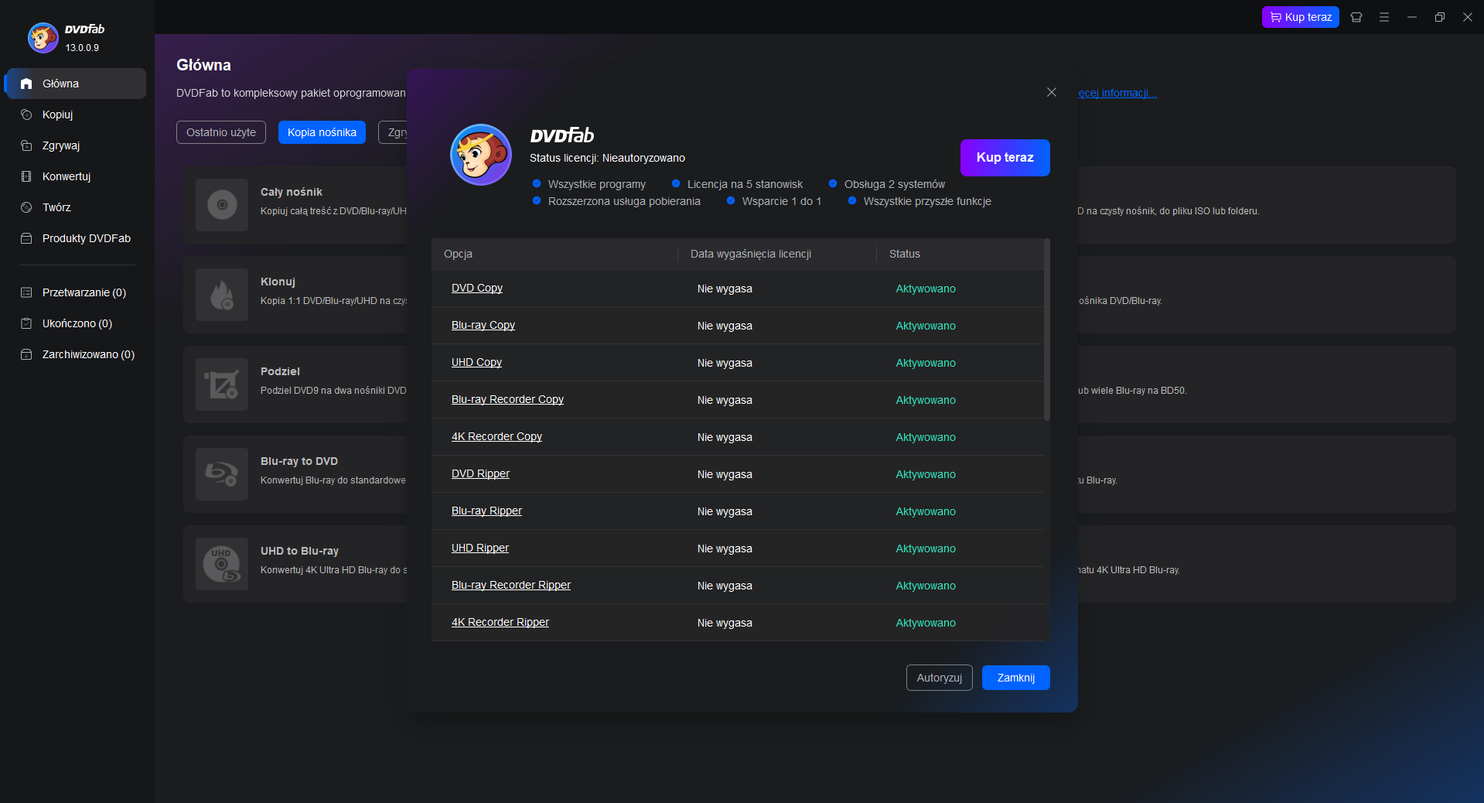Click the 'UHD to Blu-ray' card title
Image resolution: width=1484 pixels, height=803 pixels.
tap(299, 551)
